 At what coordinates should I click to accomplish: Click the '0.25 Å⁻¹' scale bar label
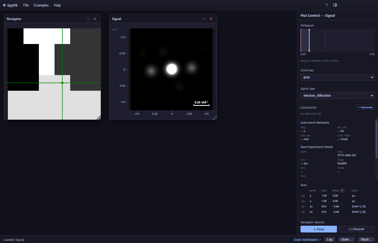[x=201, y=102]
